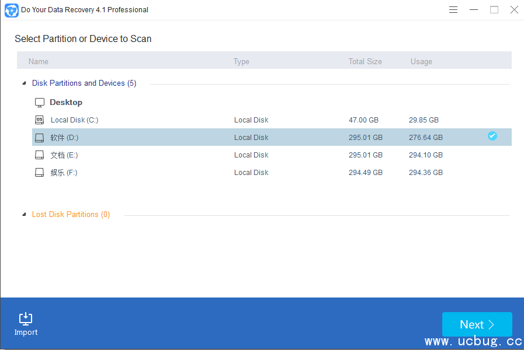Screen dimensions: 524x350
Task: Sort by the Type column header
Action: coord(241,61)
